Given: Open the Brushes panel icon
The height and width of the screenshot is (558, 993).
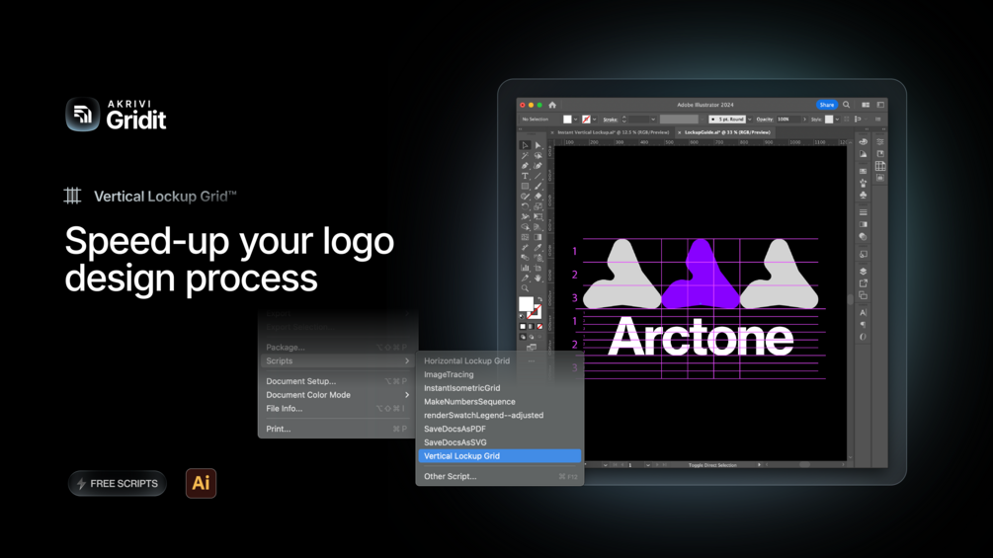Looking at the screenshot, I should [864, 182].
